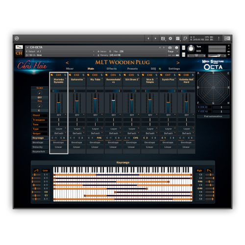The height and width of the screenshot is (245, 245).
Task: Solo channel CH4 with S button
Action: click(120, 75)
